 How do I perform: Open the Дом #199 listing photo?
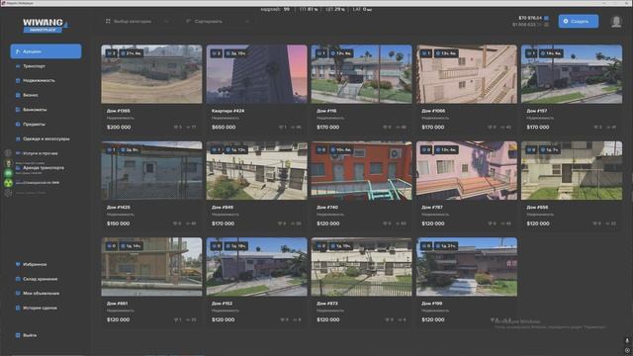coord(466,267)
